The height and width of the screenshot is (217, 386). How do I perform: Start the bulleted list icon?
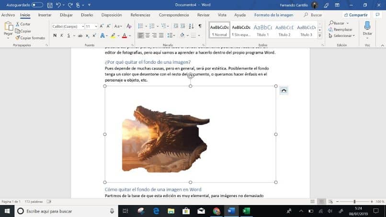pyautogui.click(x=141, y=26)
